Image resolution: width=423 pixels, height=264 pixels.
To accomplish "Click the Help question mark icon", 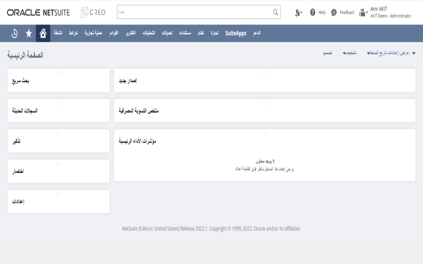I will pyautogui.click(x=313, y=13).
